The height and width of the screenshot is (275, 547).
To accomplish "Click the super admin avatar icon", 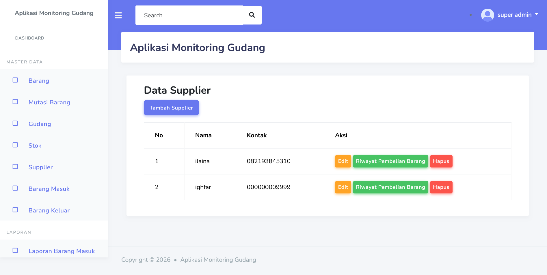I will click(x=487, y=15).
